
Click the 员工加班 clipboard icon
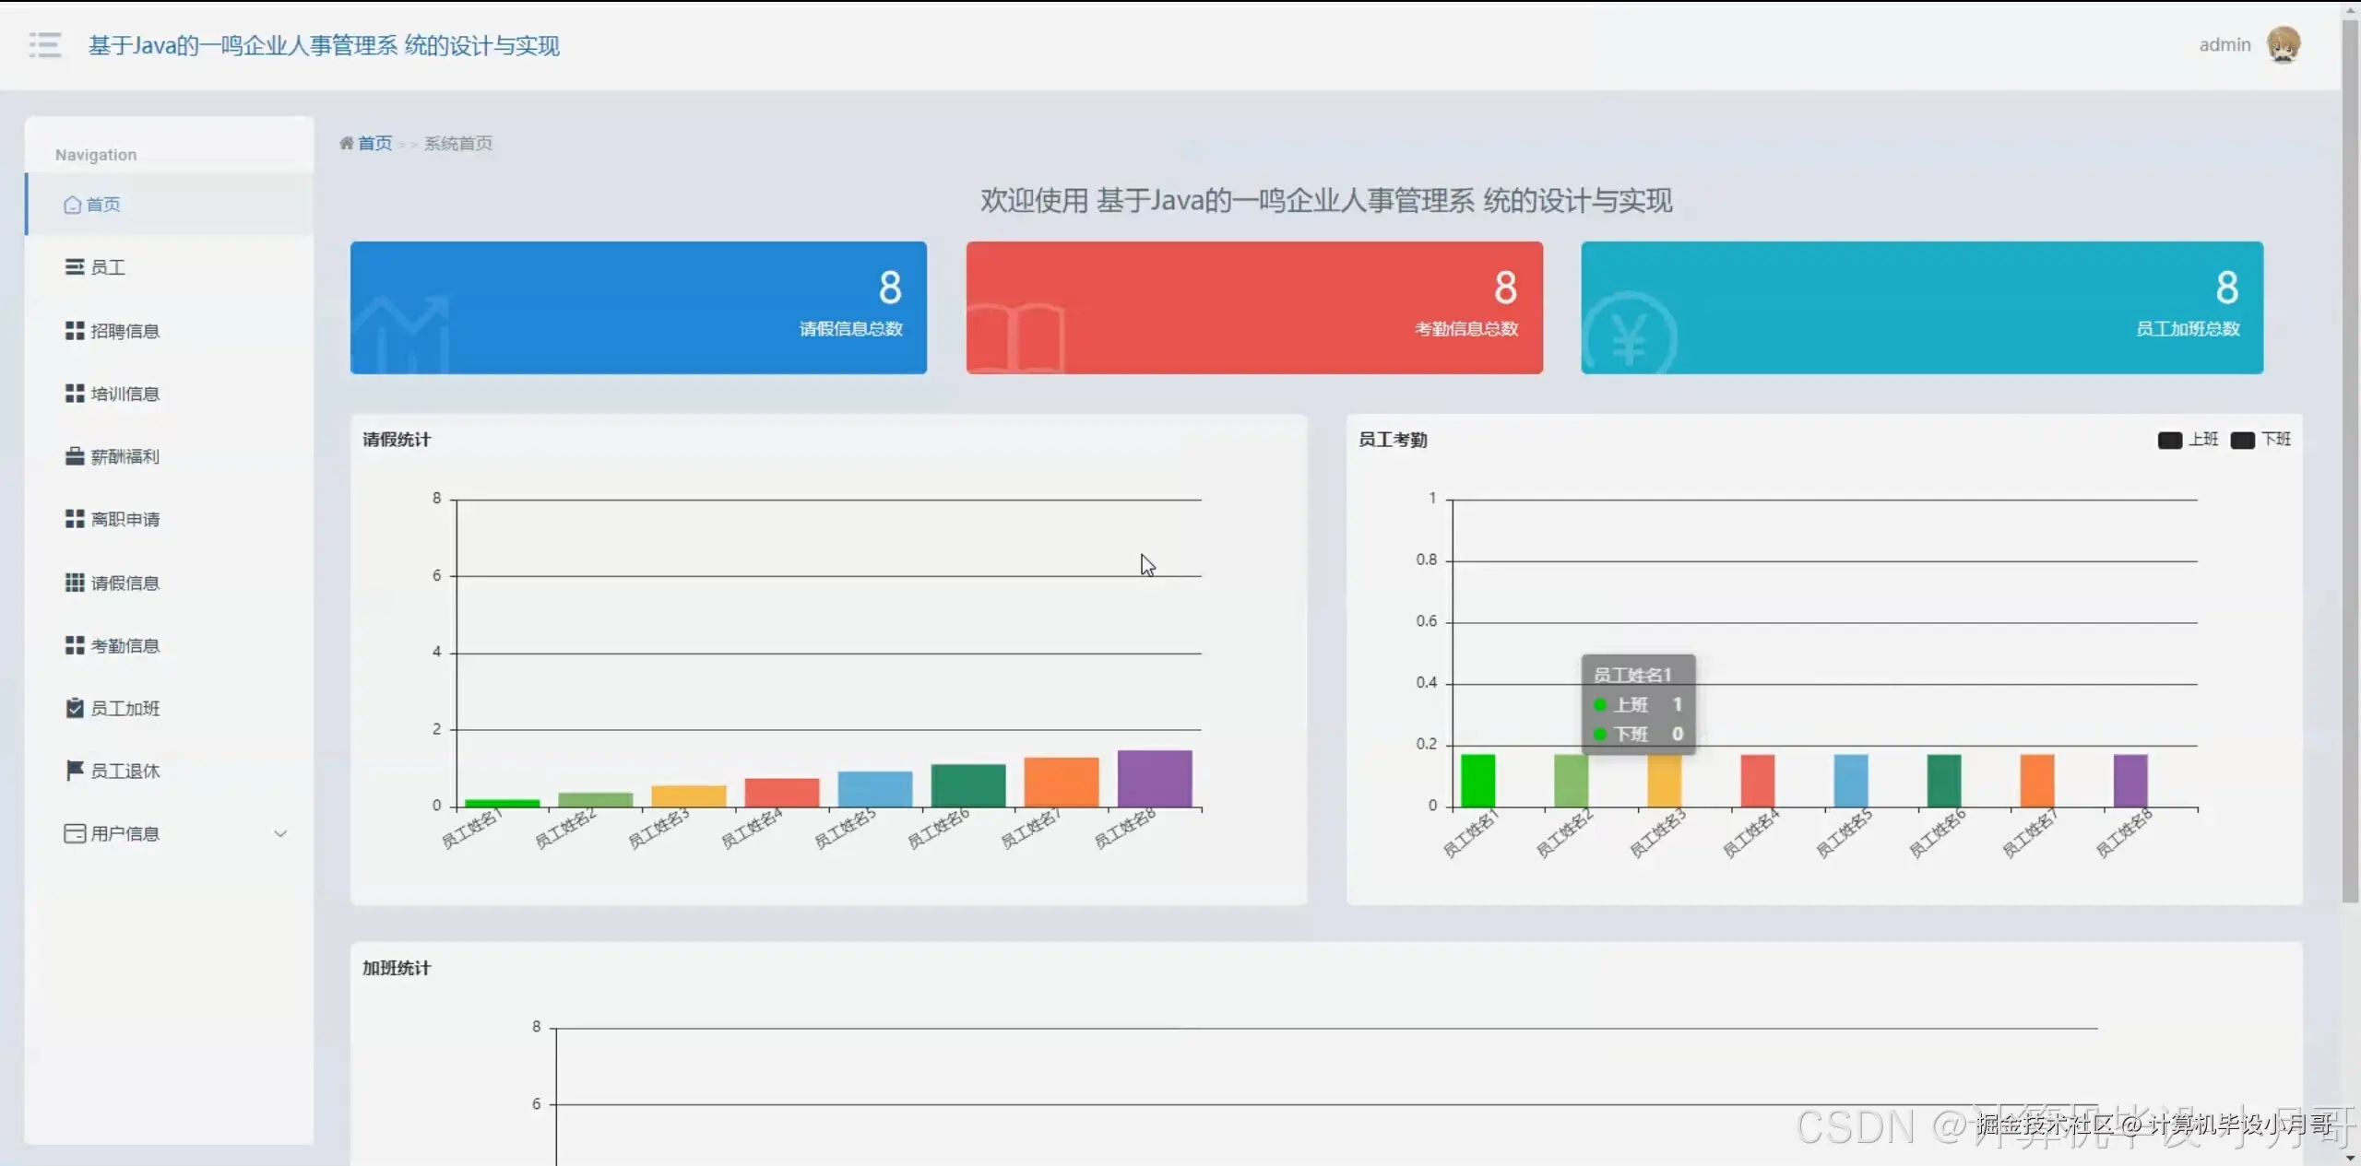pyautogui.click(x=75, y=708)
